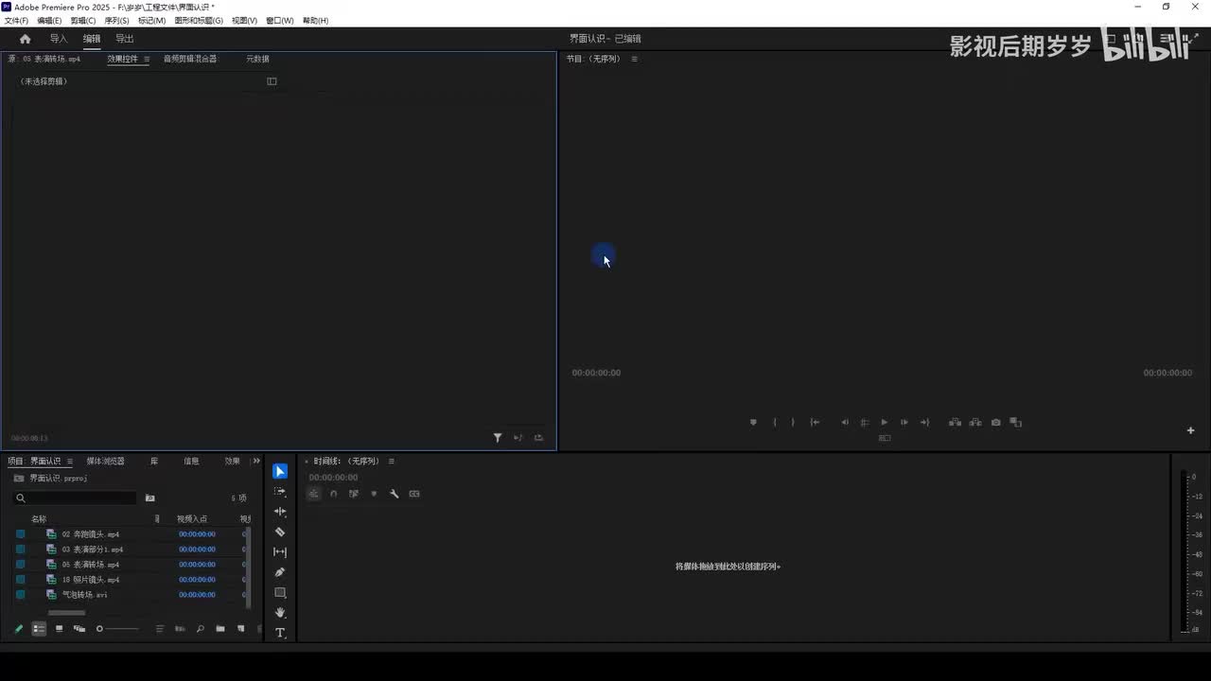Switch Project panel to Icon view
Image resolution: width=1211 pixels, height=681 pixels.
click(59, 629)
